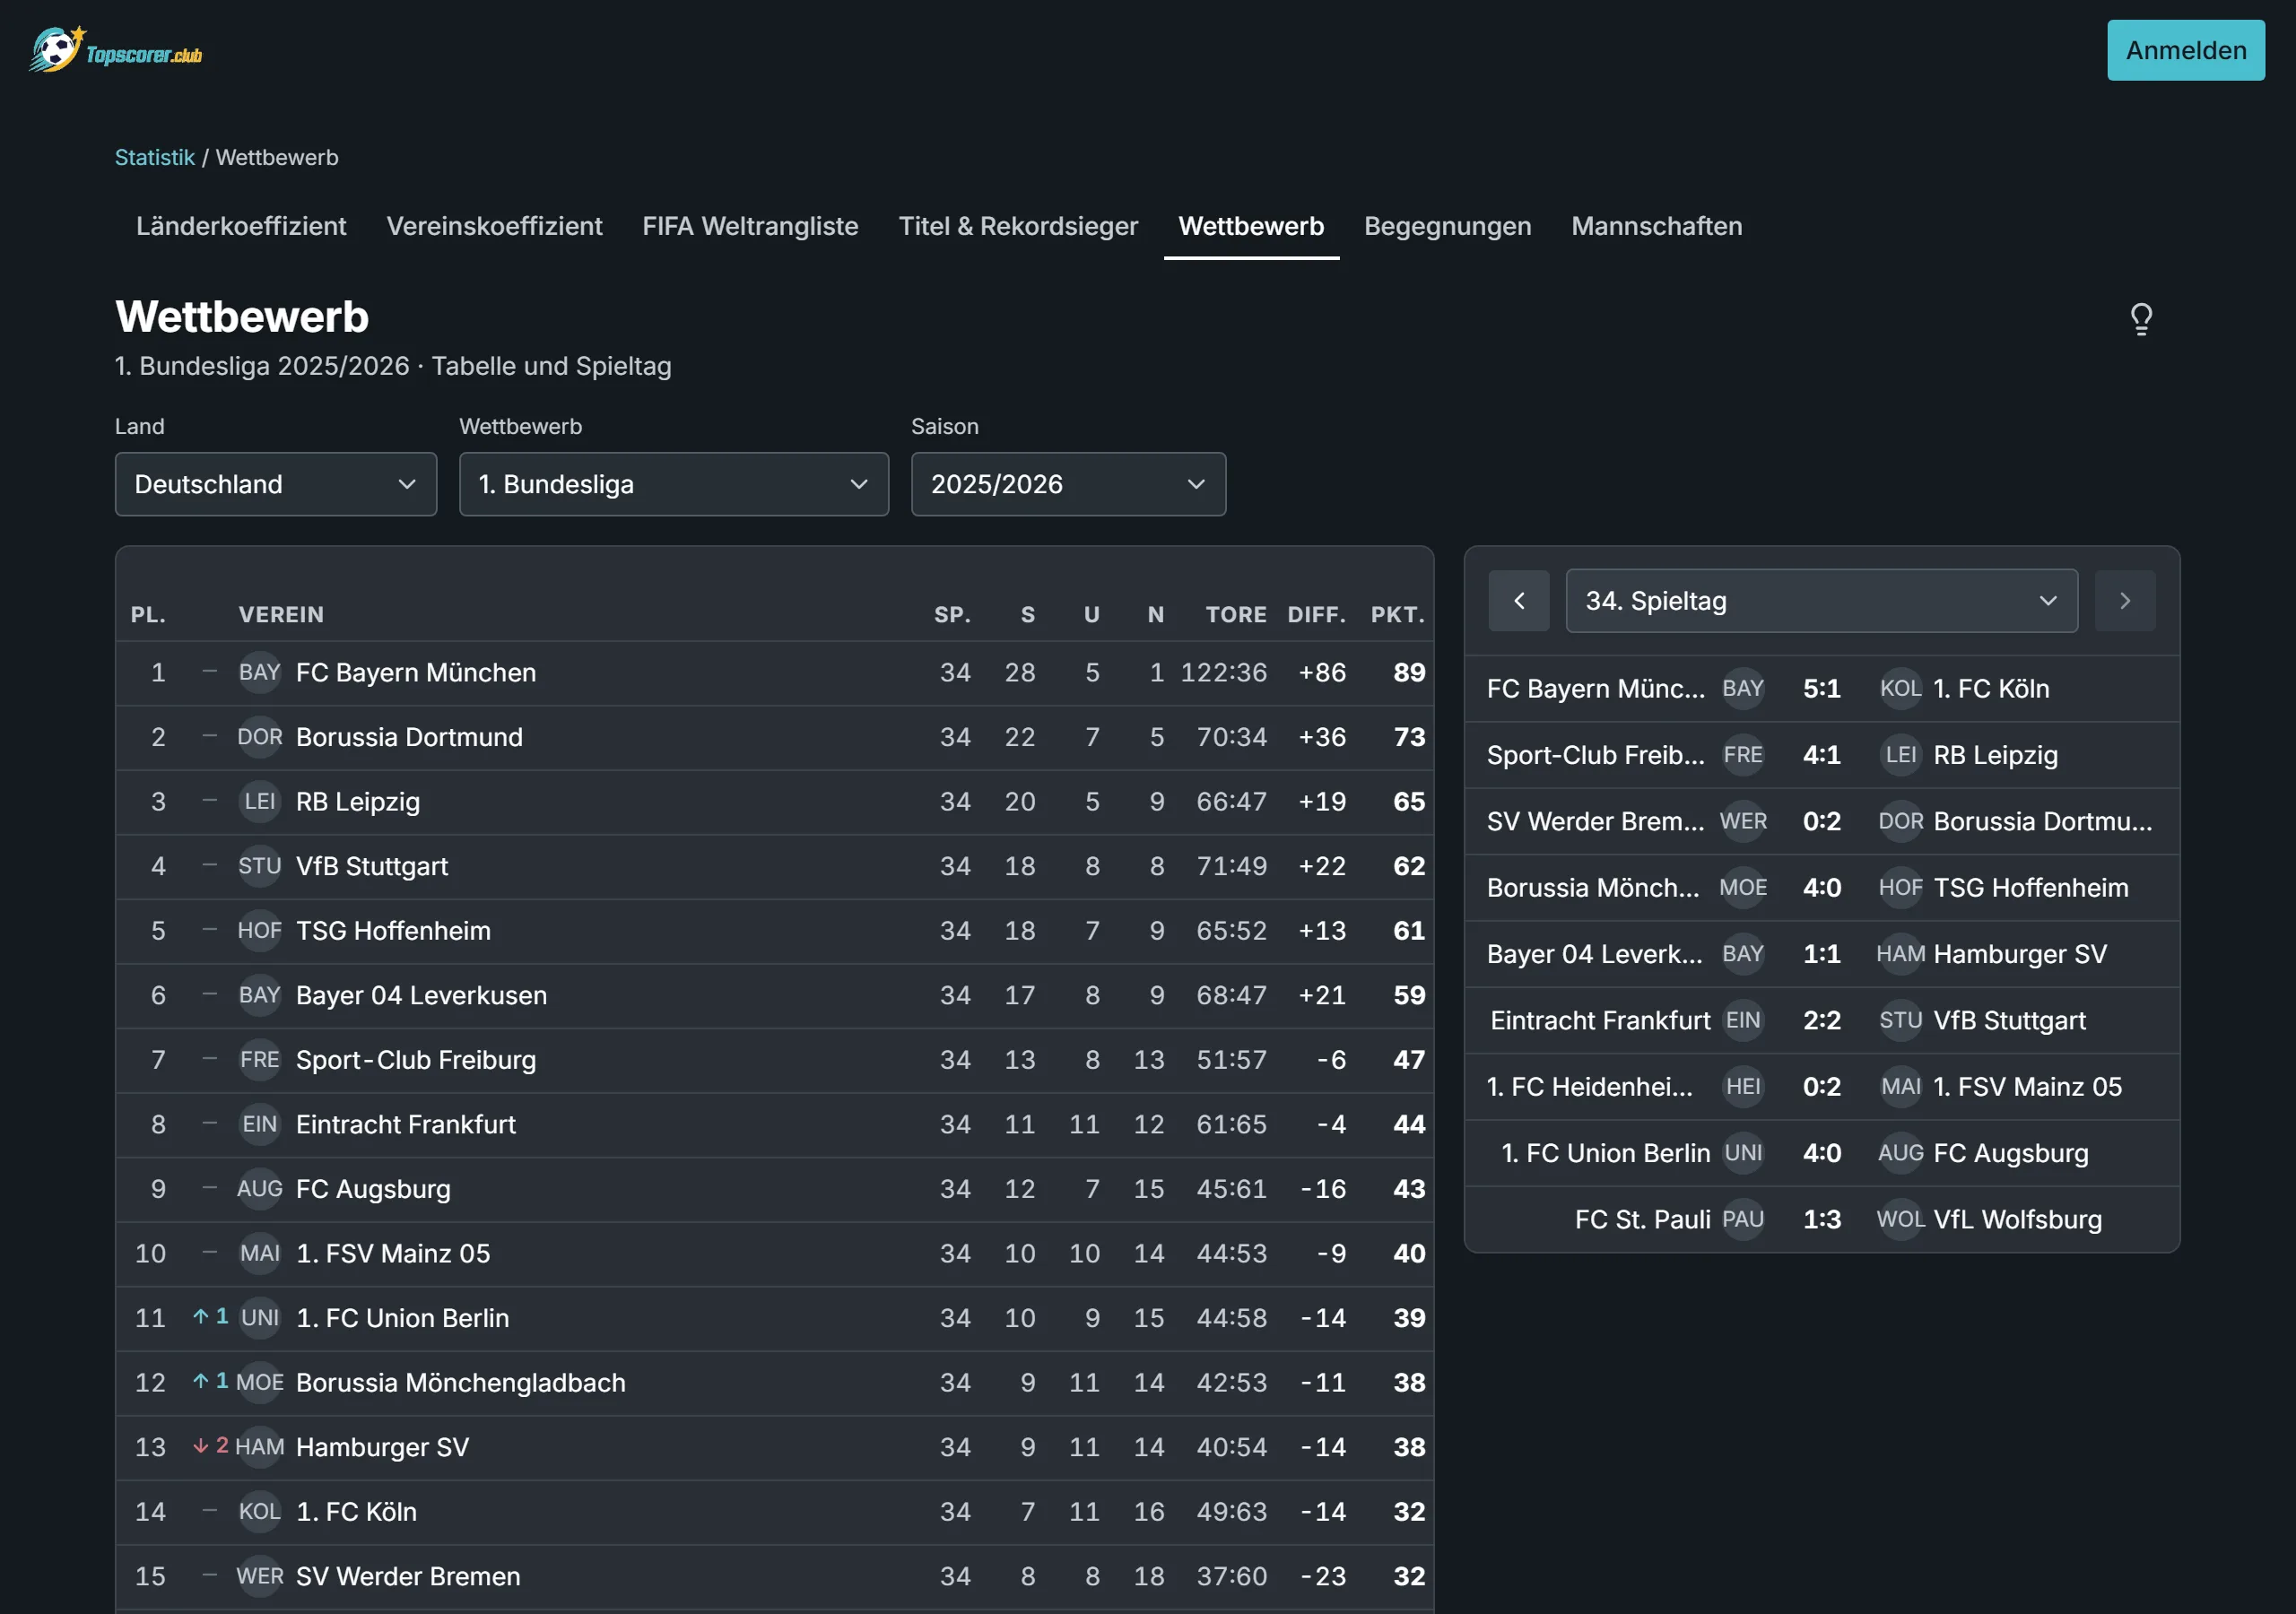The height and width of the screenshot is (1614, 2296).
Task: Click the 1:3 score of St. Pauli vs Wolfsburg
Action: [x=1821, y=1220]
